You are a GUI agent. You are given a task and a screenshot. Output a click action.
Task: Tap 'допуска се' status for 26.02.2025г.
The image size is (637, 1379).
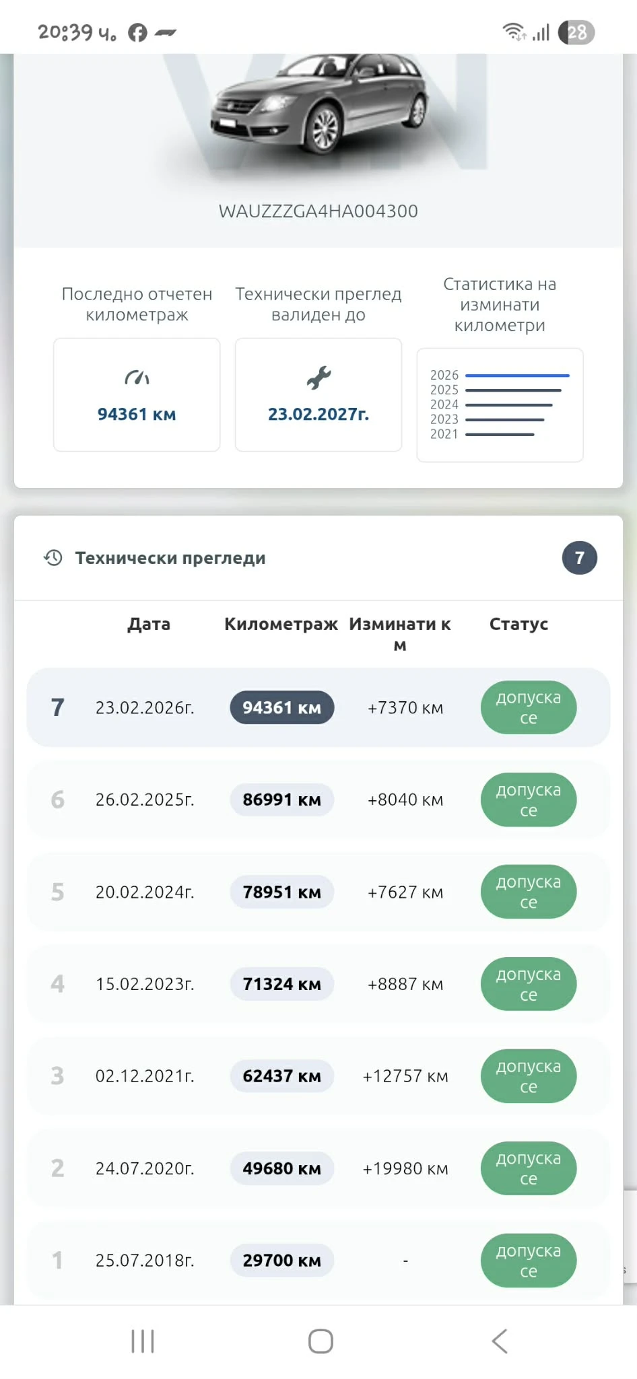[528, 800]
